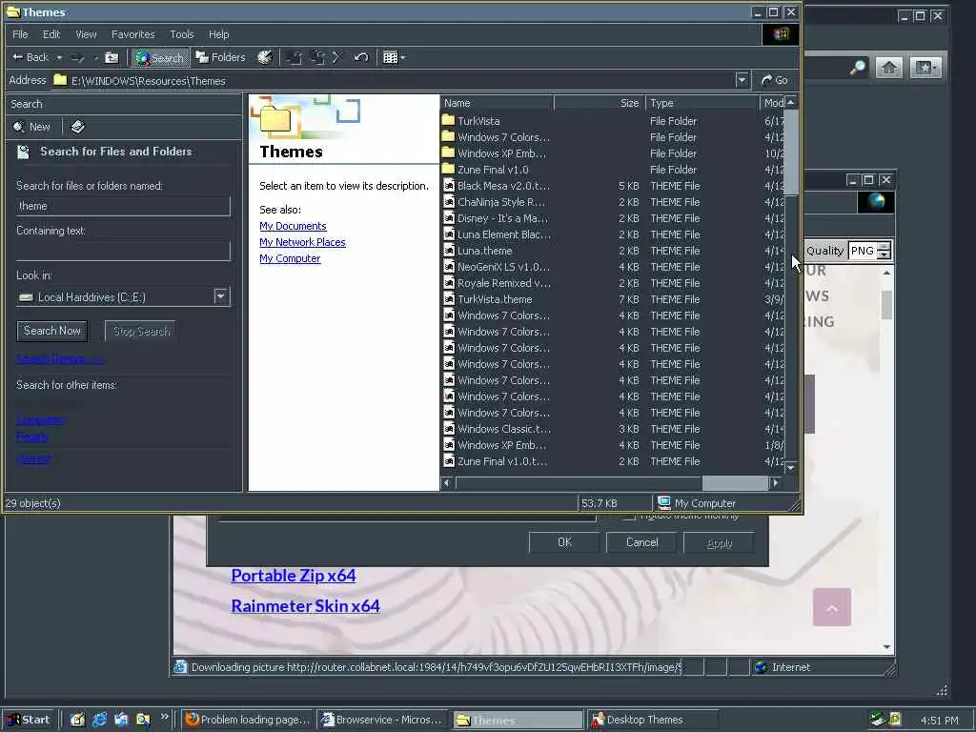Expand the Views dropdown arrow
Viewport: 976px width, 732px height.
click(x=403, y=58)
